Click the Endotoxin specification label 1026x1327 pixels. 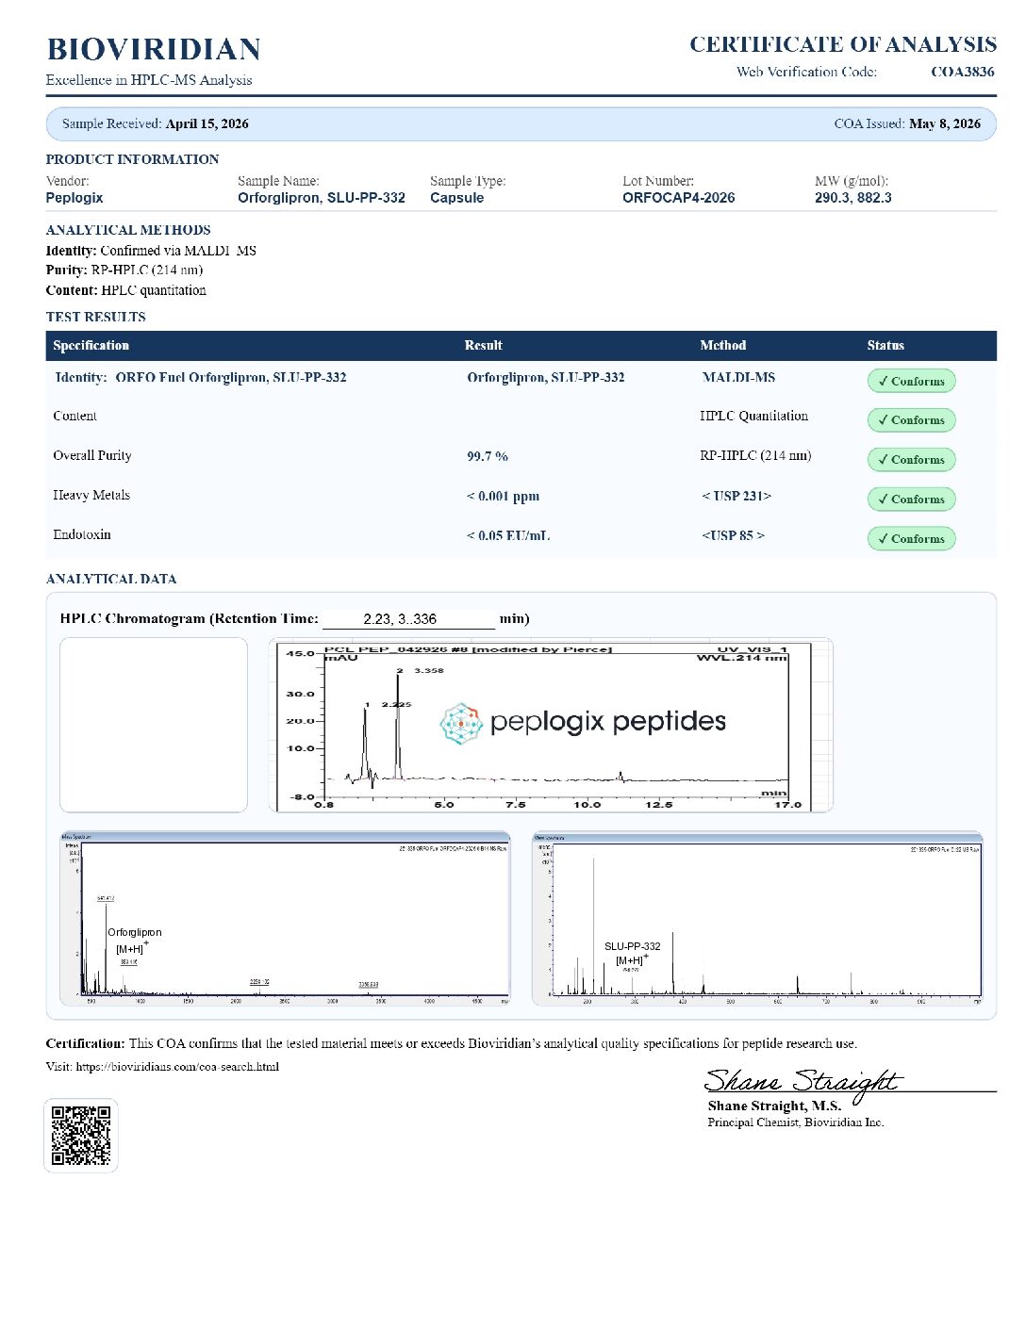(82, 534)
